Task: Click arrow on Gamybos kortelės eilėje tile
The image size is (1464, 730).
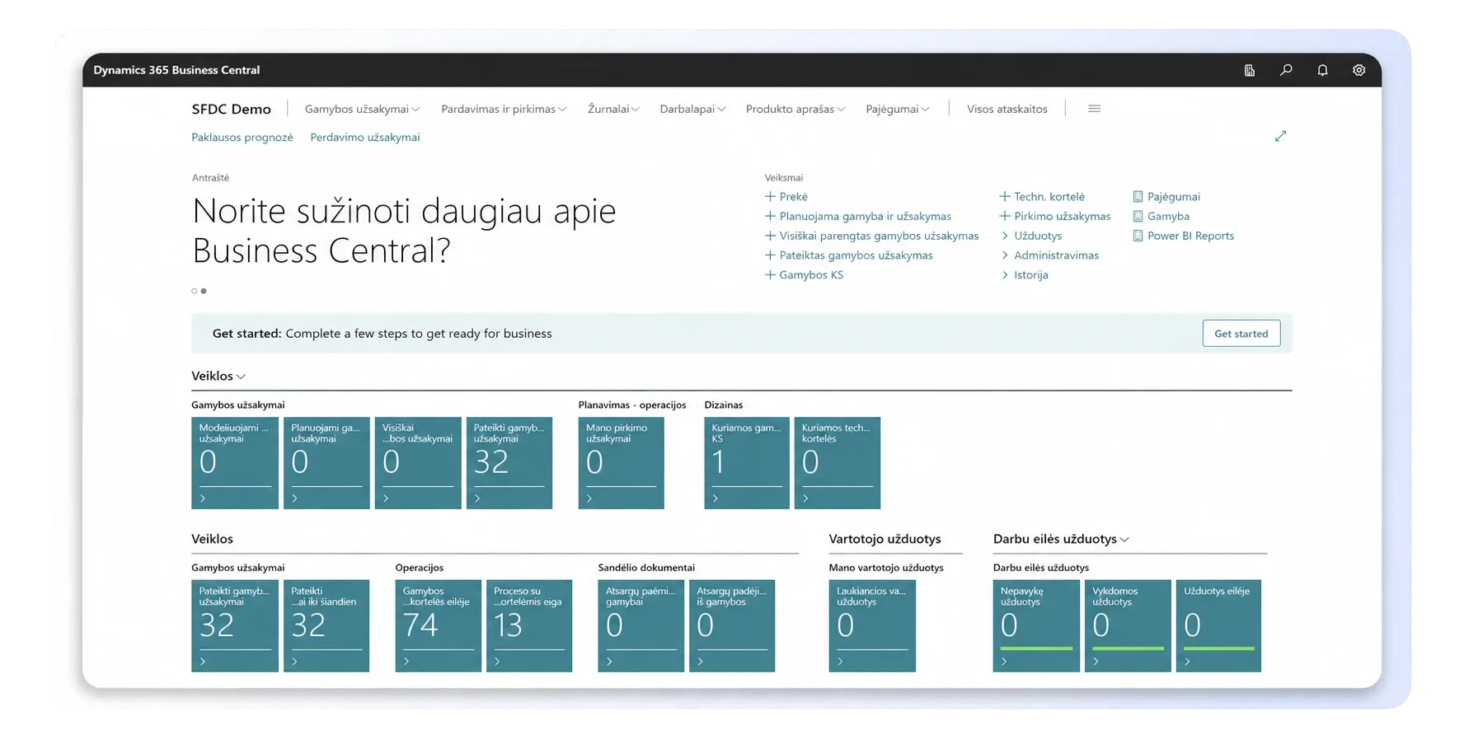Action: click(x=406, y=662)
